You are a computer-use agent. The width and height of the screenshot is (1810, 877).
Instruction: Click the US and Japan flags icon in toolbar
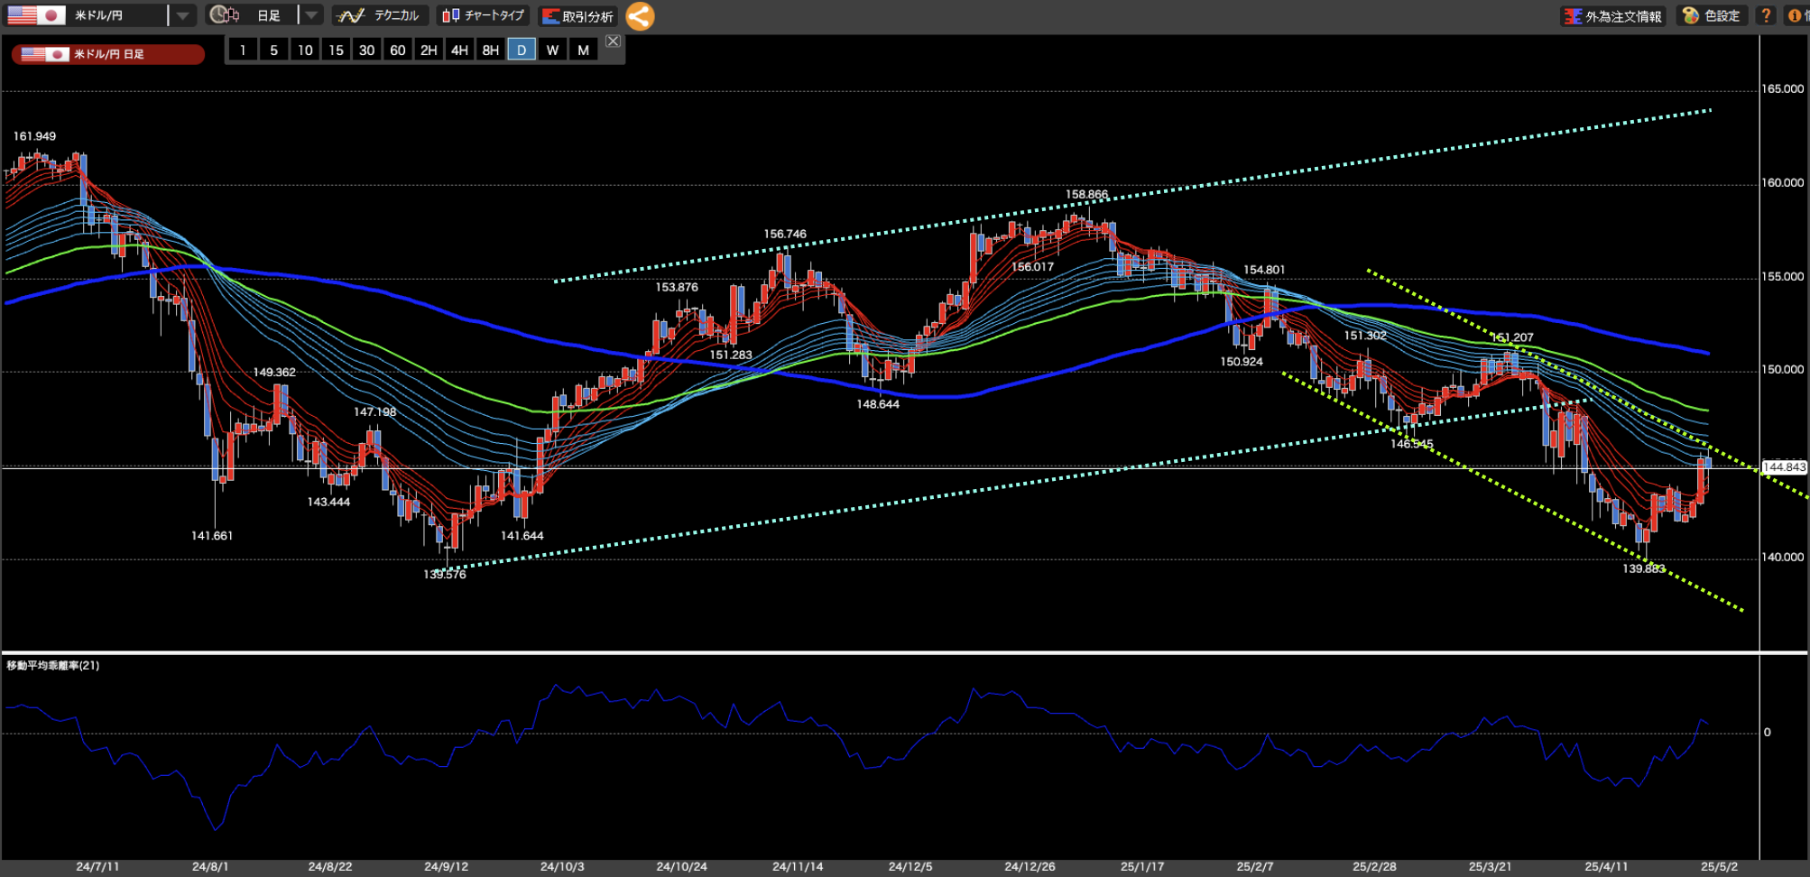pyautogui.click(x=36, y=15)
